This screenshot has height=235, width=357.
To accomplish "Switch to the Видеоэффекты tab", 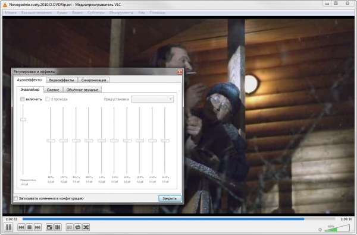I will tap(61, 80).
